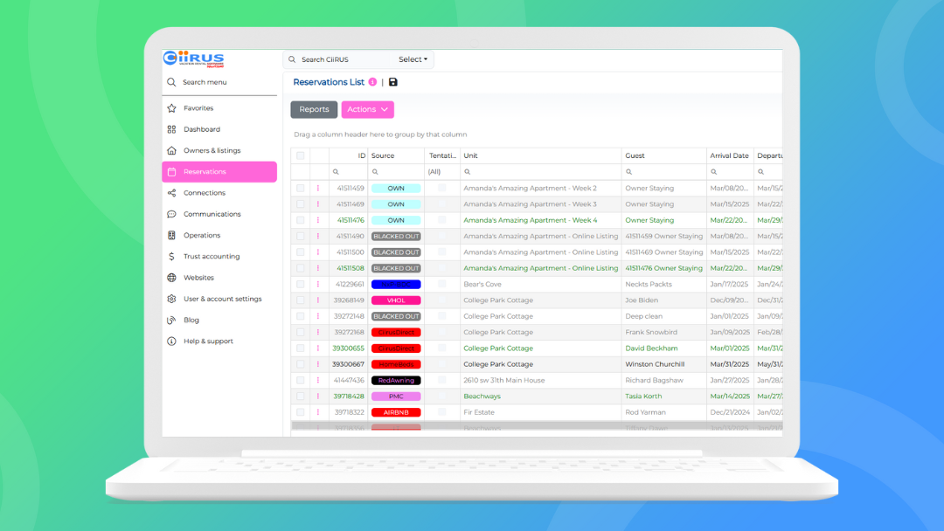
Task: Open row menu dots for reservation 39718322
Action: coord(318,412)
